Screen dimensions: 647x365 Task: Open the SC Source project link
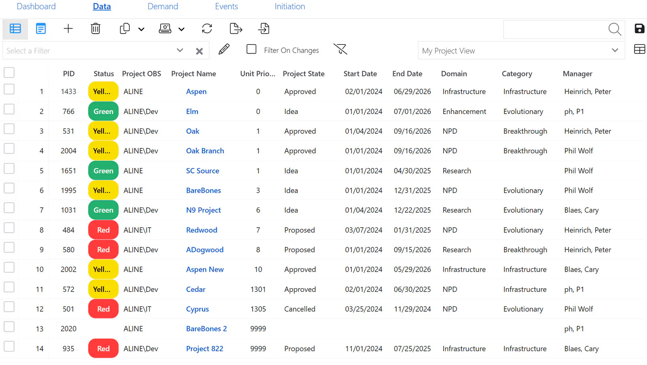tap(203, 171)
